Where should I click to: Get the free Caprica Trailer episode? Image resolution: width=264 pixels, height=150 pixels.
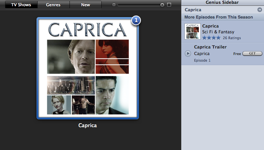click(x=252, y=53)
